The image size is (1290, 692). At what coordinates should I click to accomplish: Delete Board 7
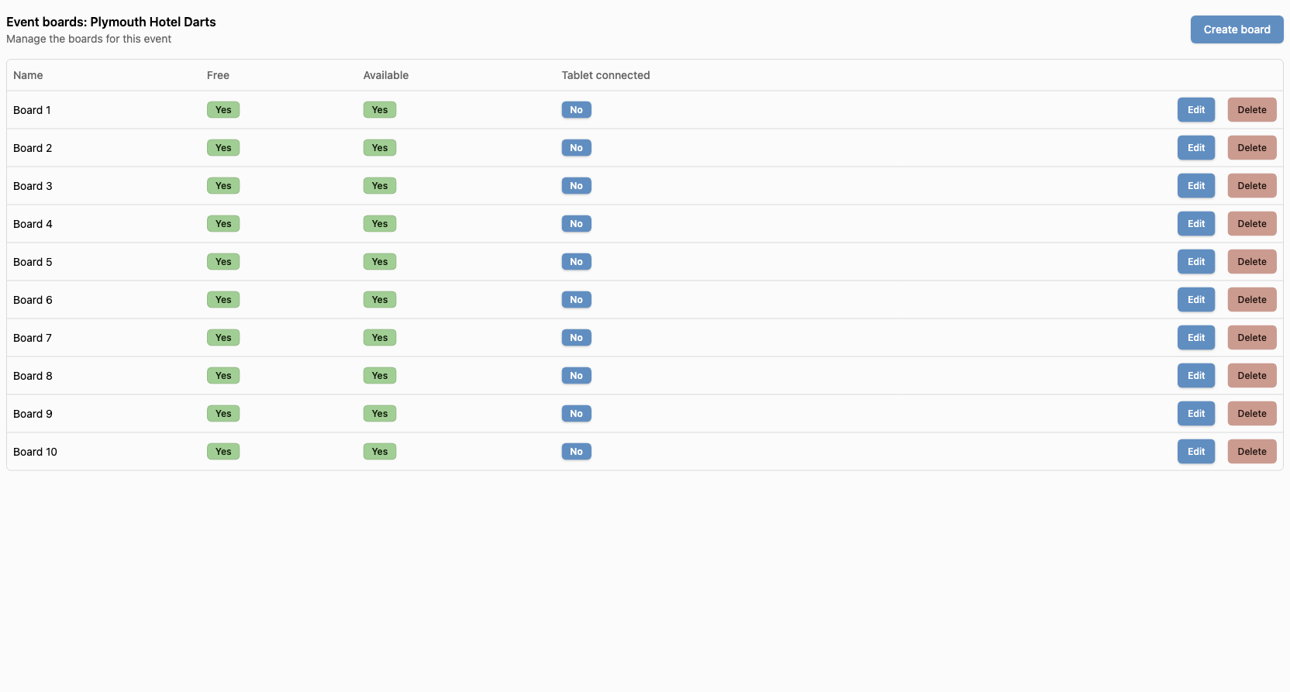1251,338
